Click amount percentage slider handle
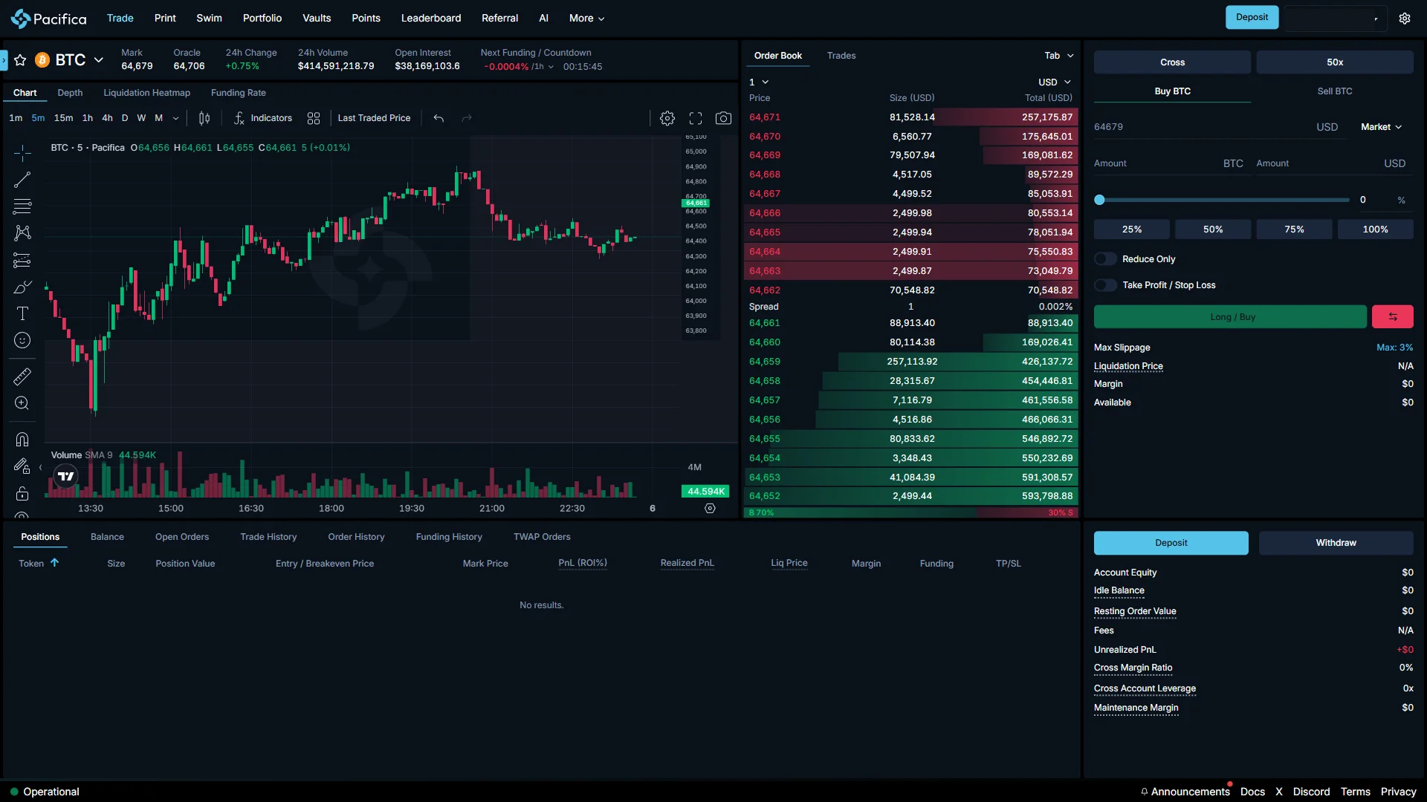The image size is (1427, 802). (1099, 200)
